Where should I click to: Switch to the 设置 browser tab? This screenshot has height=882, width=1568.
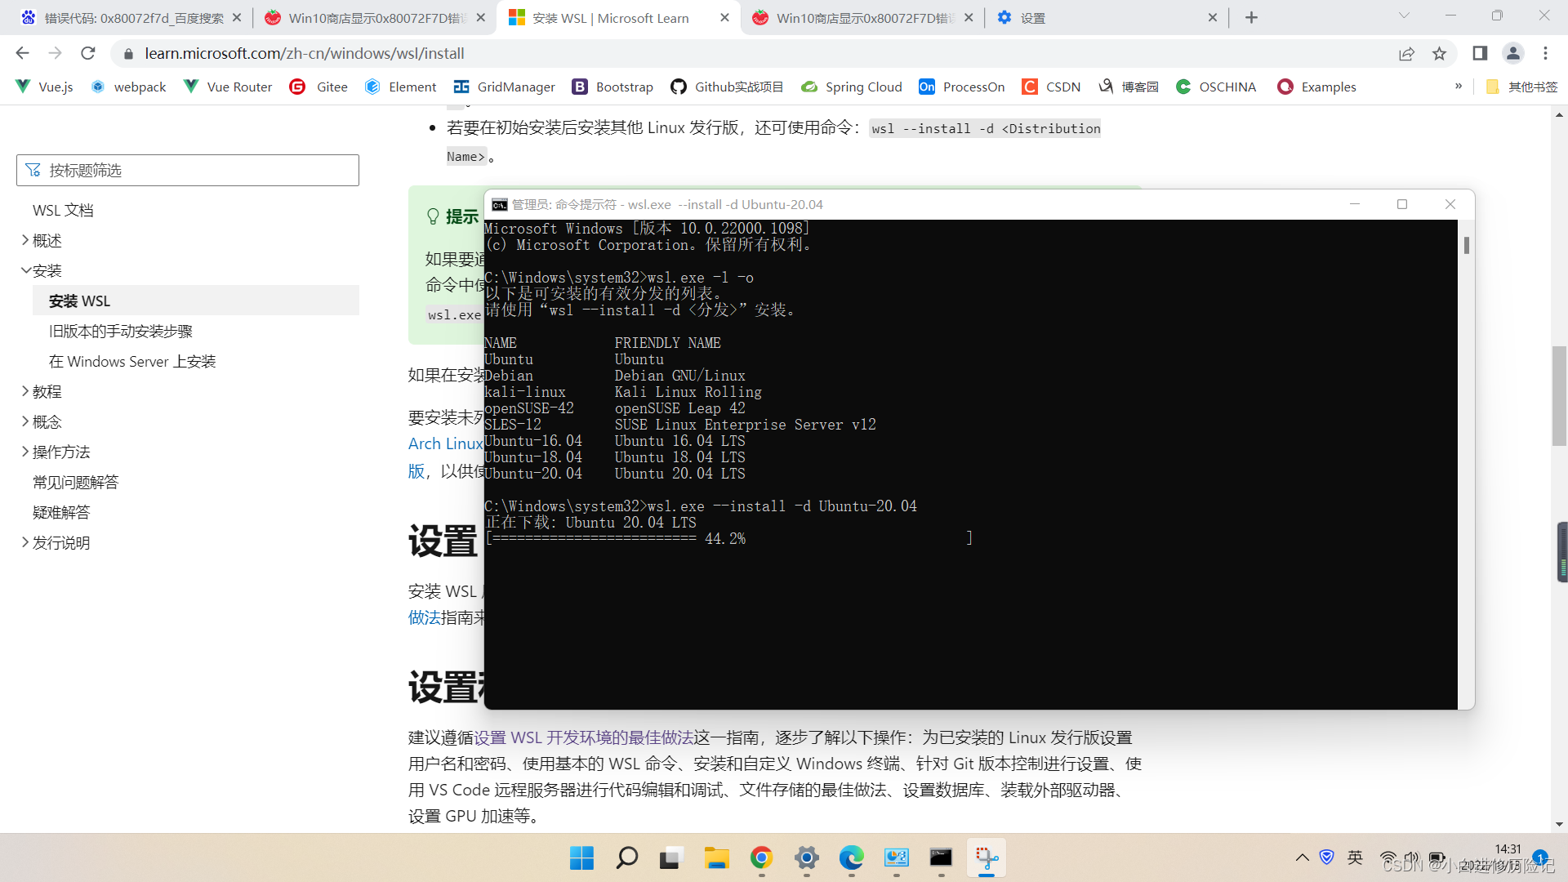1033,17
